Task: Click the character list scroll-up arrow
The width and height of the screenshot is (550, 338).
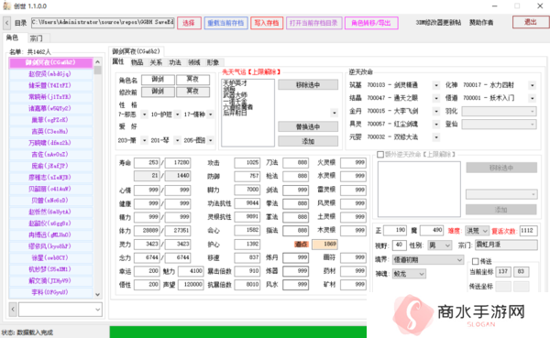Action: coord(97,61)
